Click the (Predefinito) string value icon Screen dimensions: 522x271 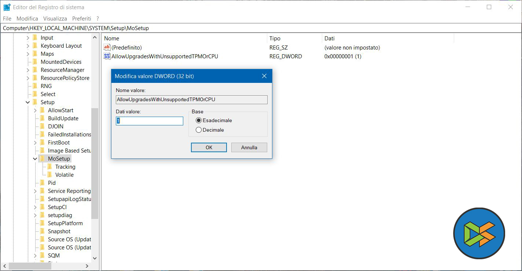[x=107, y=47]
